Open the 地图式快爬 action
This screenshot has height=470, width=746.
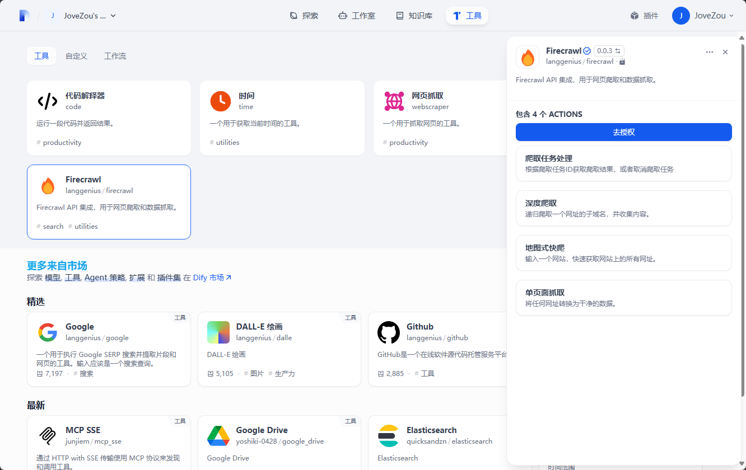(624, 253)
